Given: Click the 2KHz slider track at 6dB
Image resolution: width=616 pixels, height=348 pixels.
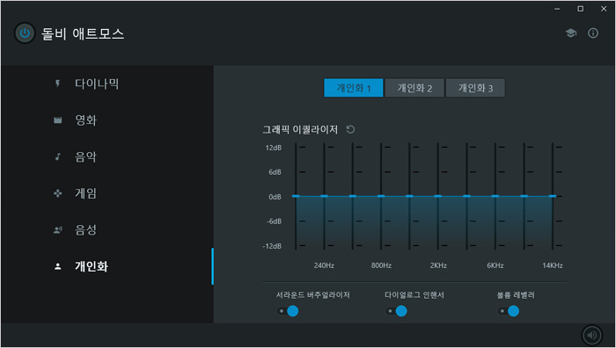Looking at the screenshot, I should point(438,172).
